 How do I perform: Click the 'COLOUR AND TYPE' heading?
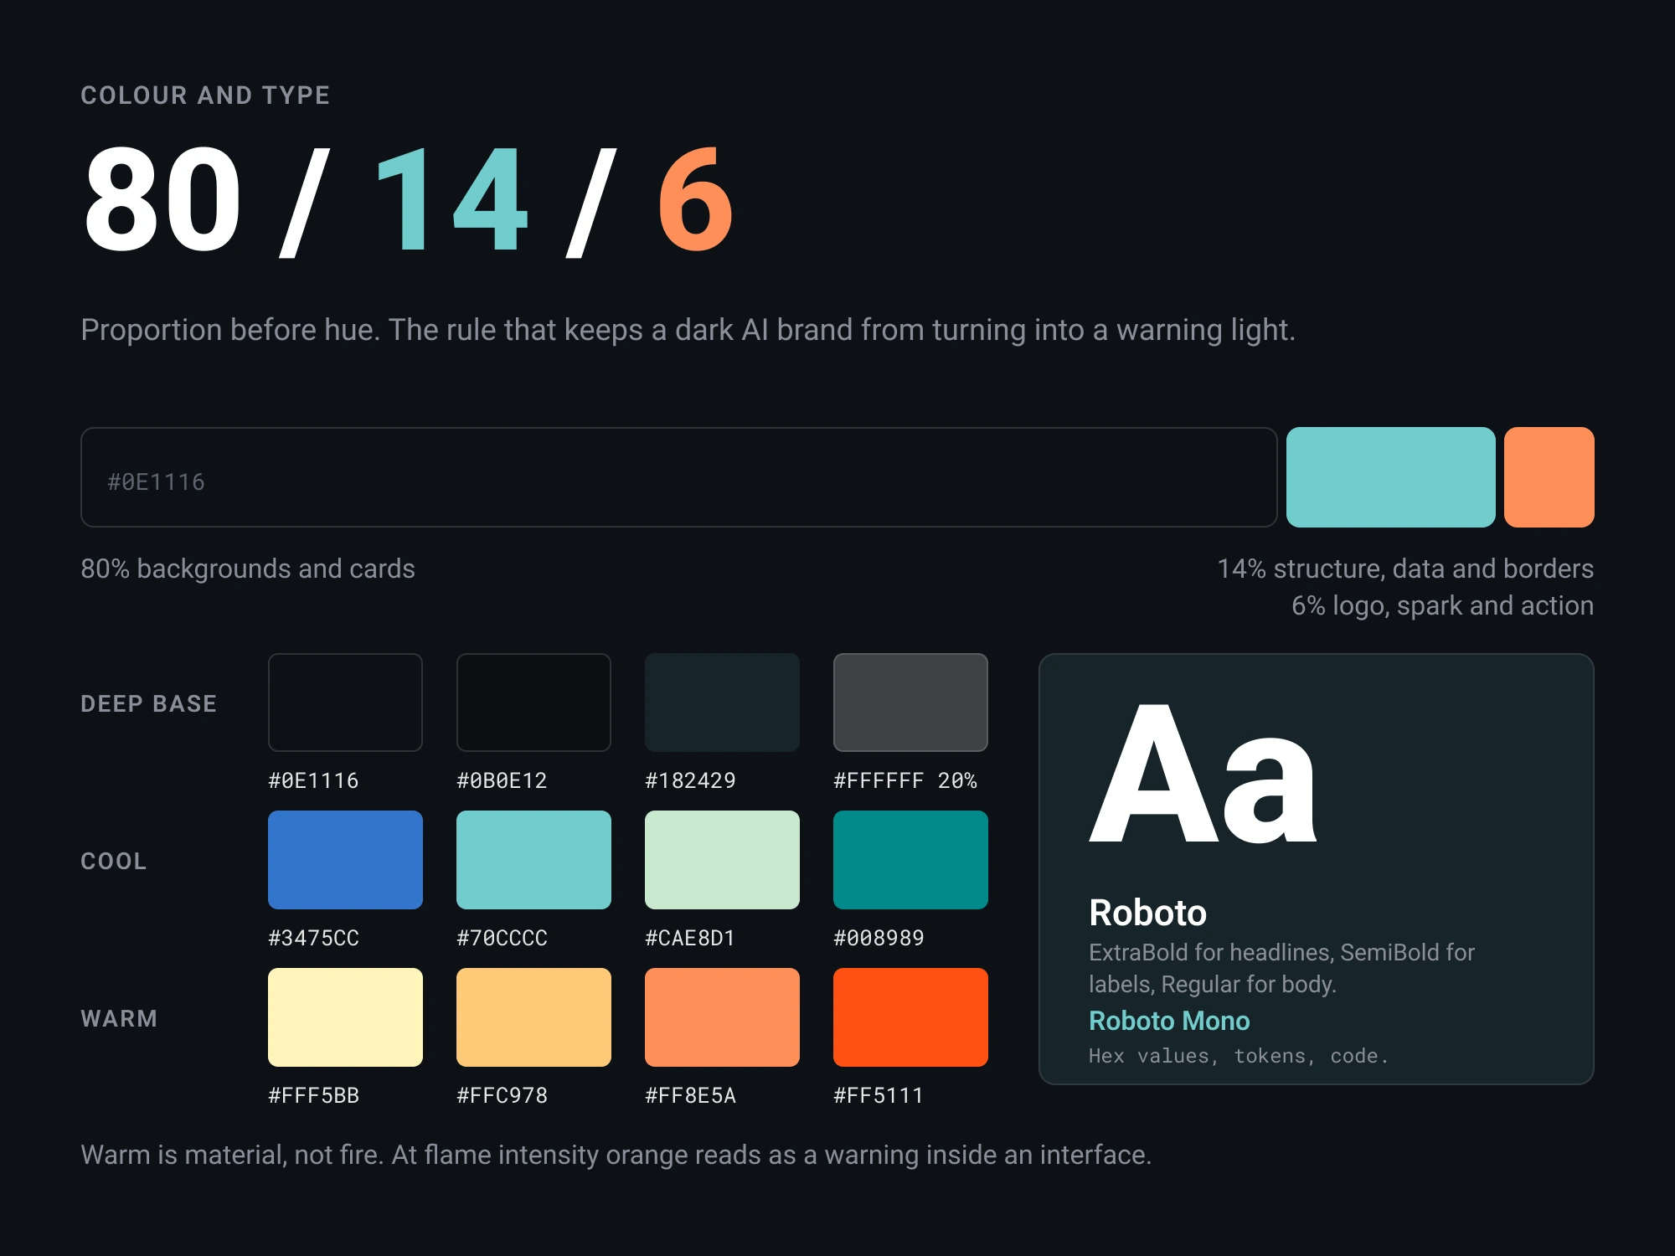tap(205, 95)
